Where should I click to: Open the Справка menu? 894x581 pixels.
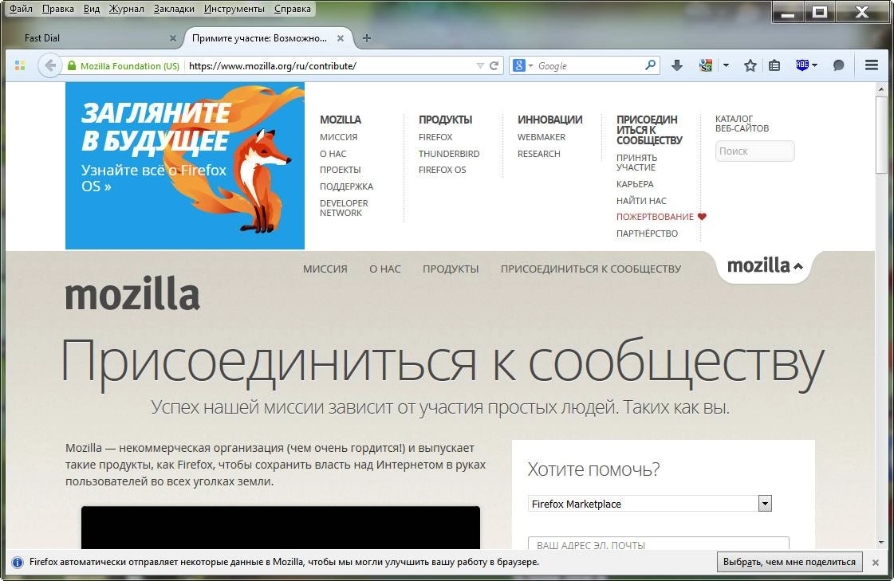293,9
